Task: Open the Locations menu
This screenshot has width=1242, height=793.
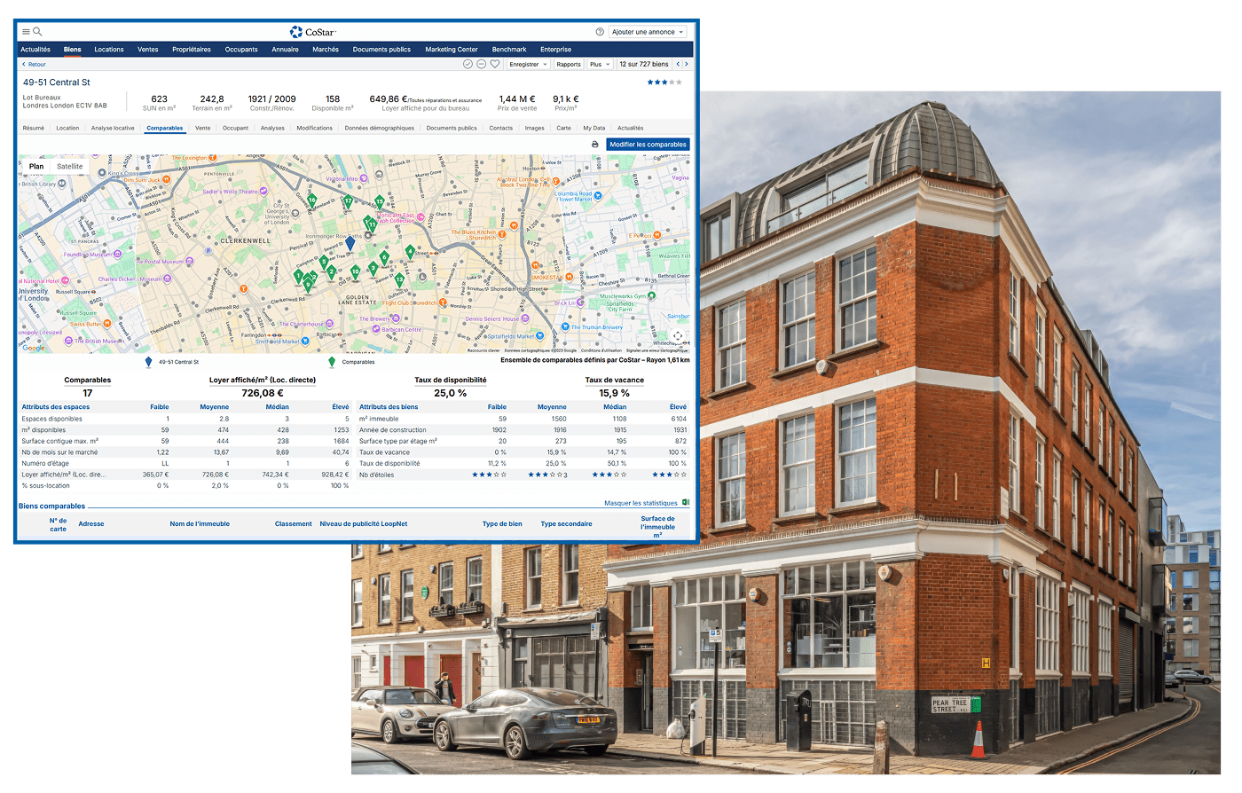Action: [x=109, y=50]
